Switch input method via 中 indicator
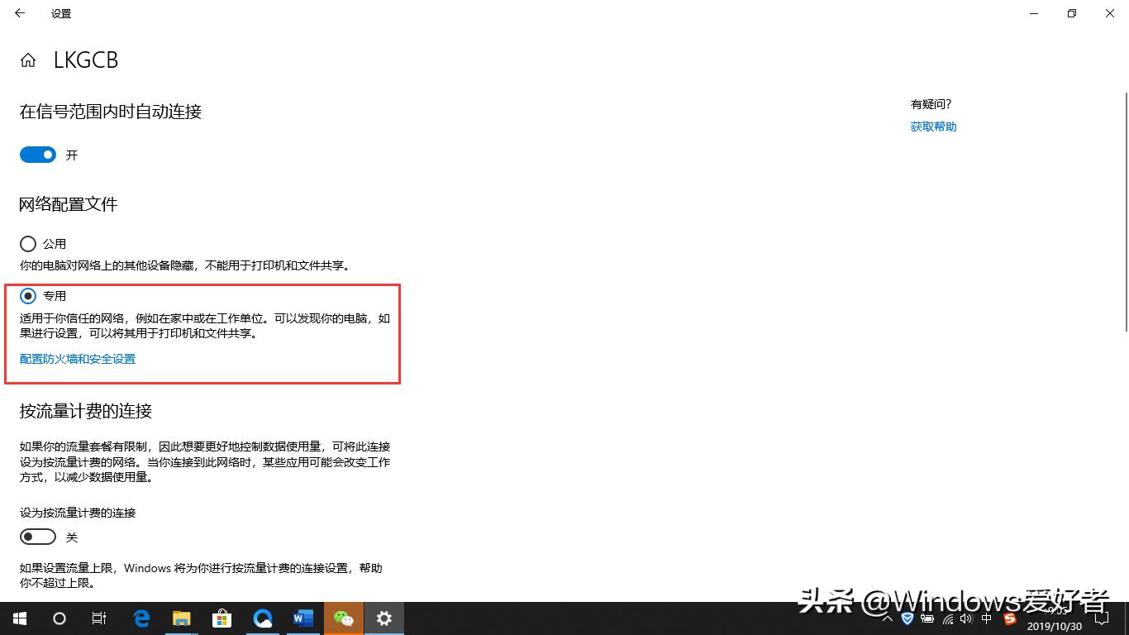Image resolution: width=1129 pixels, height=635 pixels. tap(985, 618)
